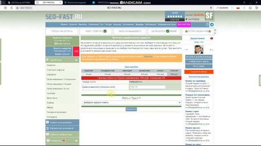Open the Разместить рекламу sidebar section
The width and height of the screenshot is (261, 146).
[x=62, y=122]
